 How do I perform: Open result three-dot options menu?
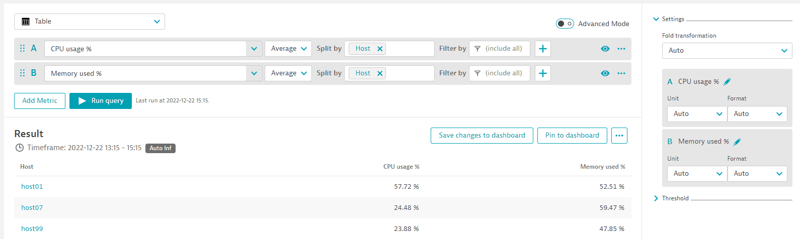619,136
